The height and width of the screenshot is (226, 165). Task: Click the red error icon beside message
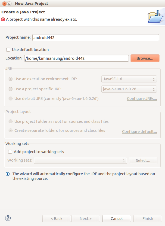[x=3, y=19]
